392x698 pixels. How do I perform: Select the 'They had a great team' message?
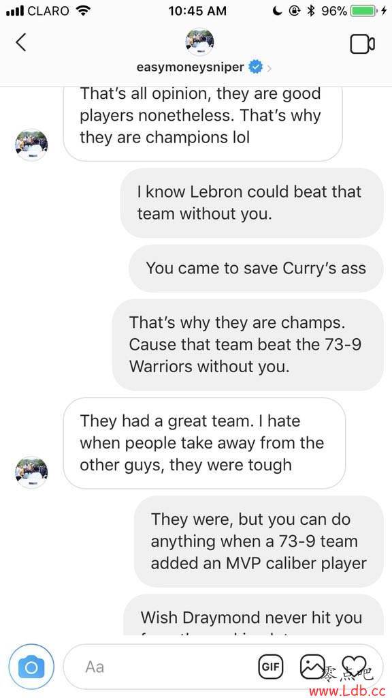coord(204,443)
